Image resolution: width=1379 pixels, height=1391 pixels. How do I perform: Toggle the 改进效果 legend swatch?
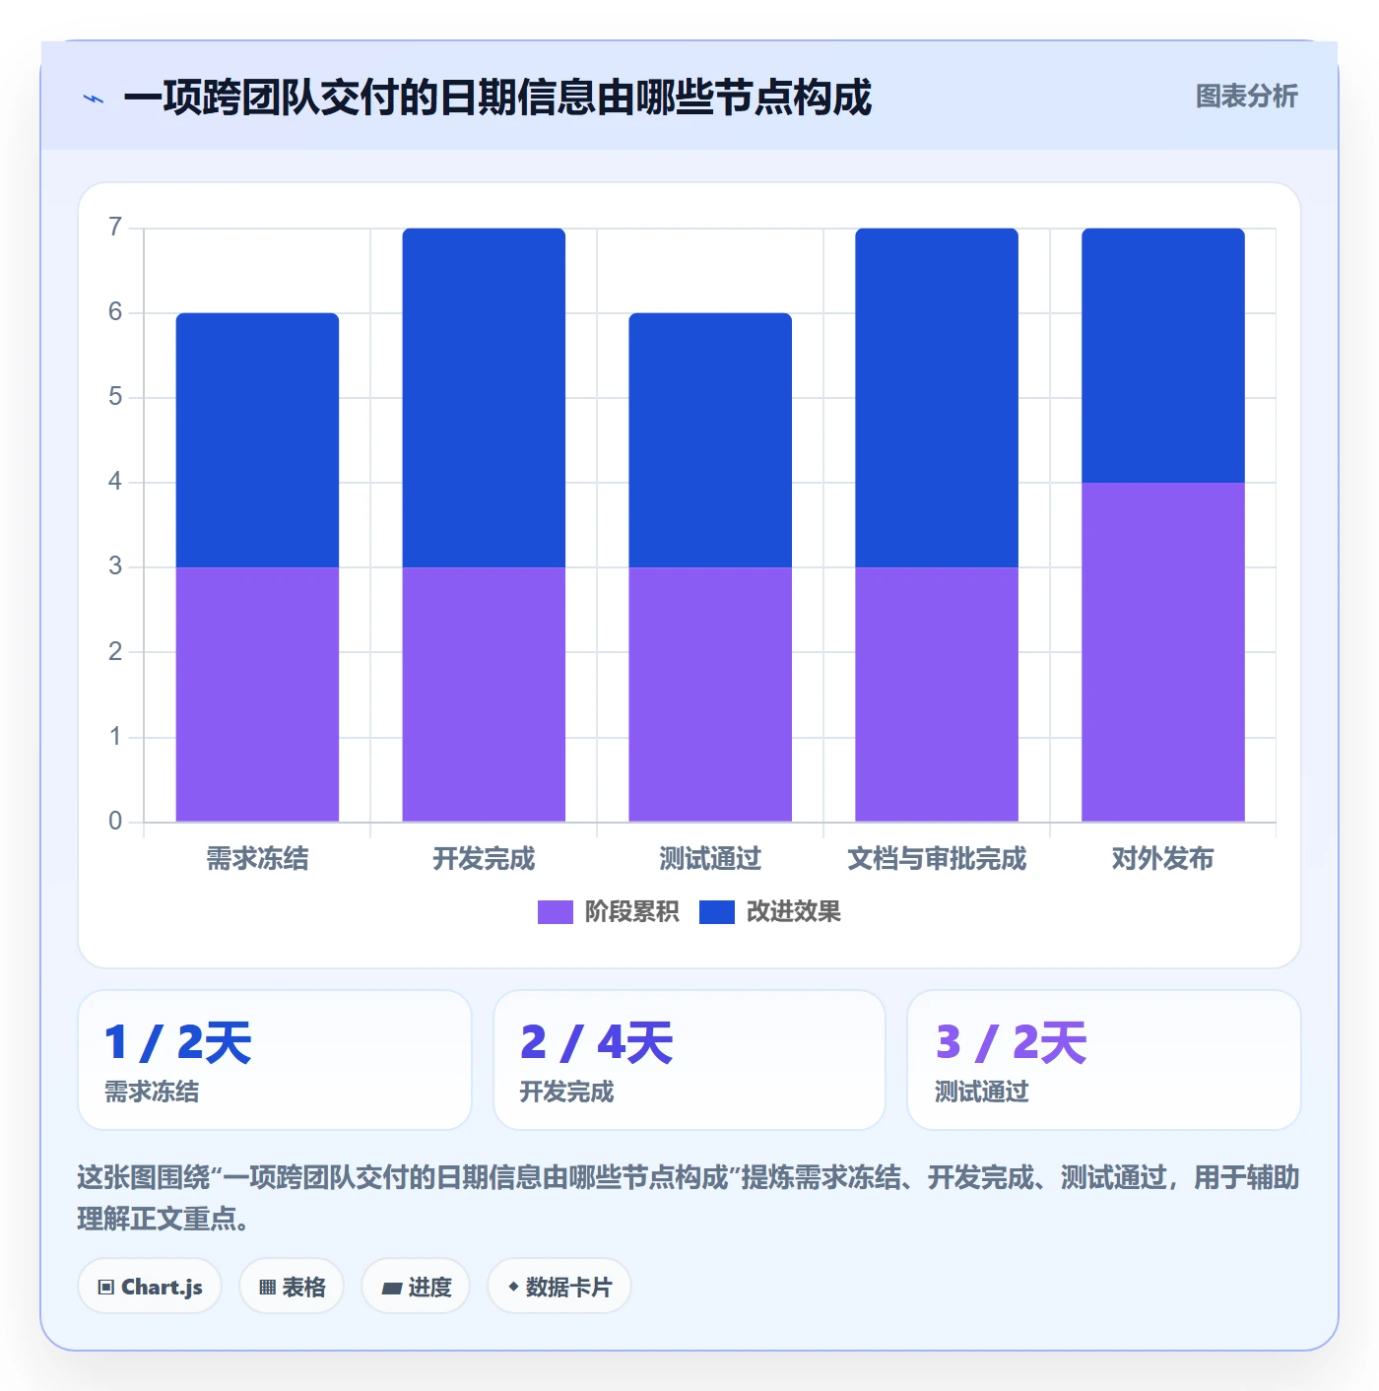(716, 912)
